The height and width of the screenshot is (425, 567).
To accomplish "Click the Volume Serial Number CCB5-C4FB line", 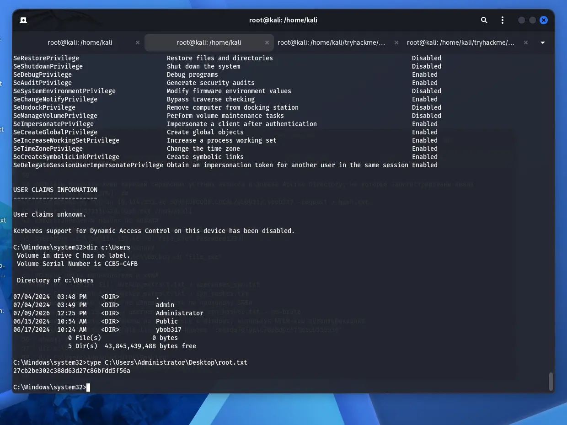I will click(77, 264).
